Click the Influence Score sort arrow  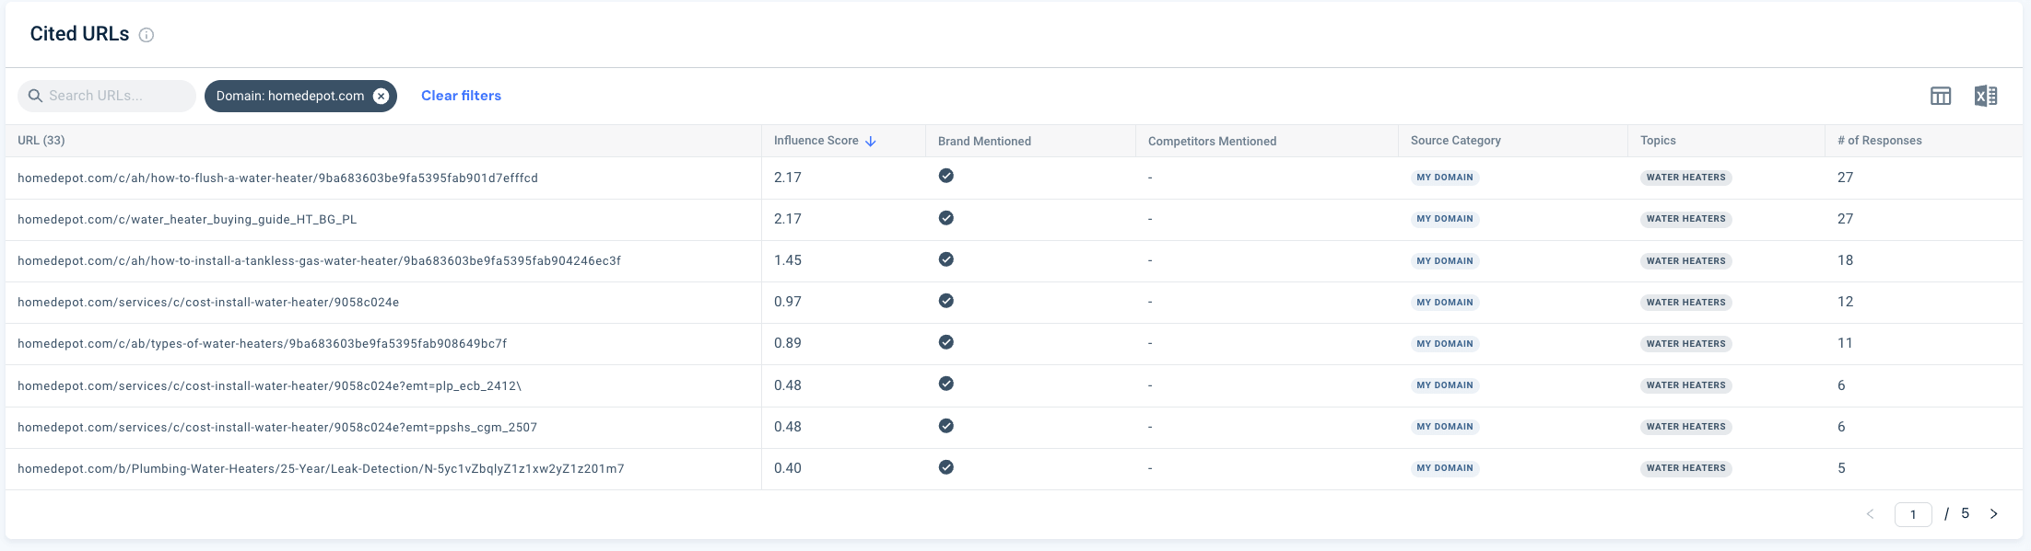[x=871, y=141]
